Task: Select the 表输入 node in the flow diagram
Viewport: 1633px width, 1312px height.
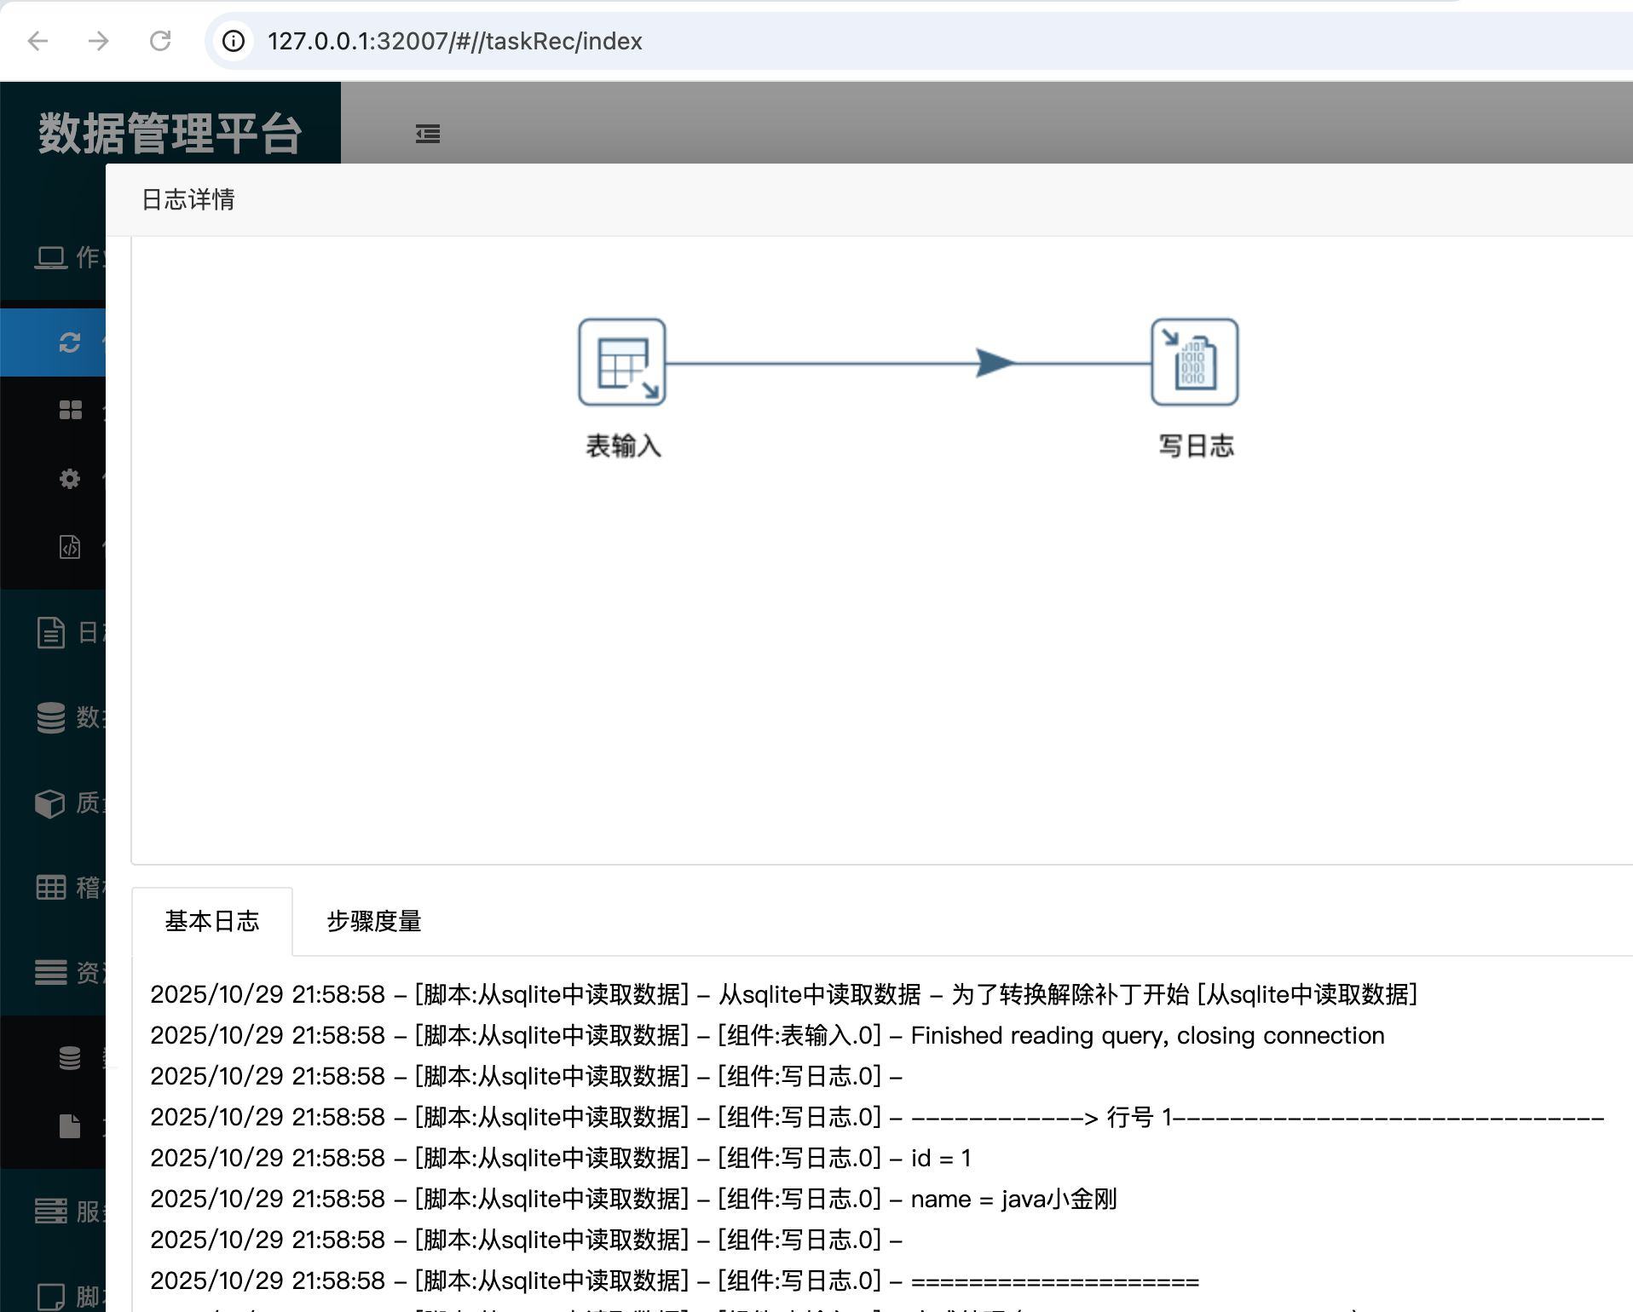Action: pyautogui.click(x=621, y=362)
